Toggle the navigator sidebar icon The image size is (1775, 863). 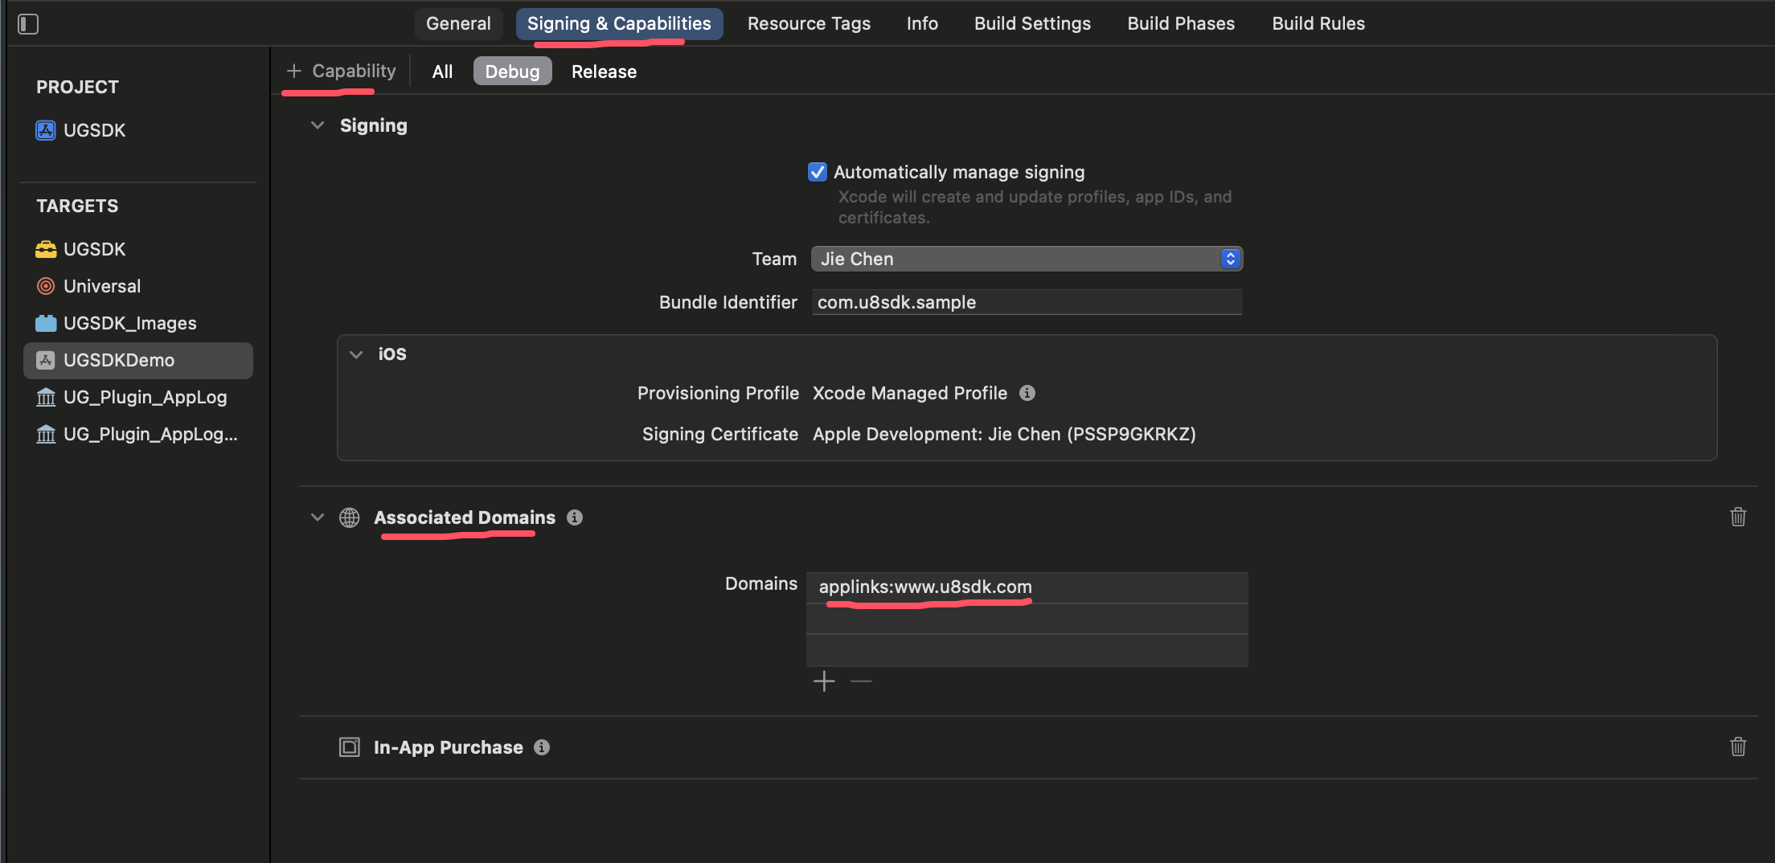tap(28, 24)
